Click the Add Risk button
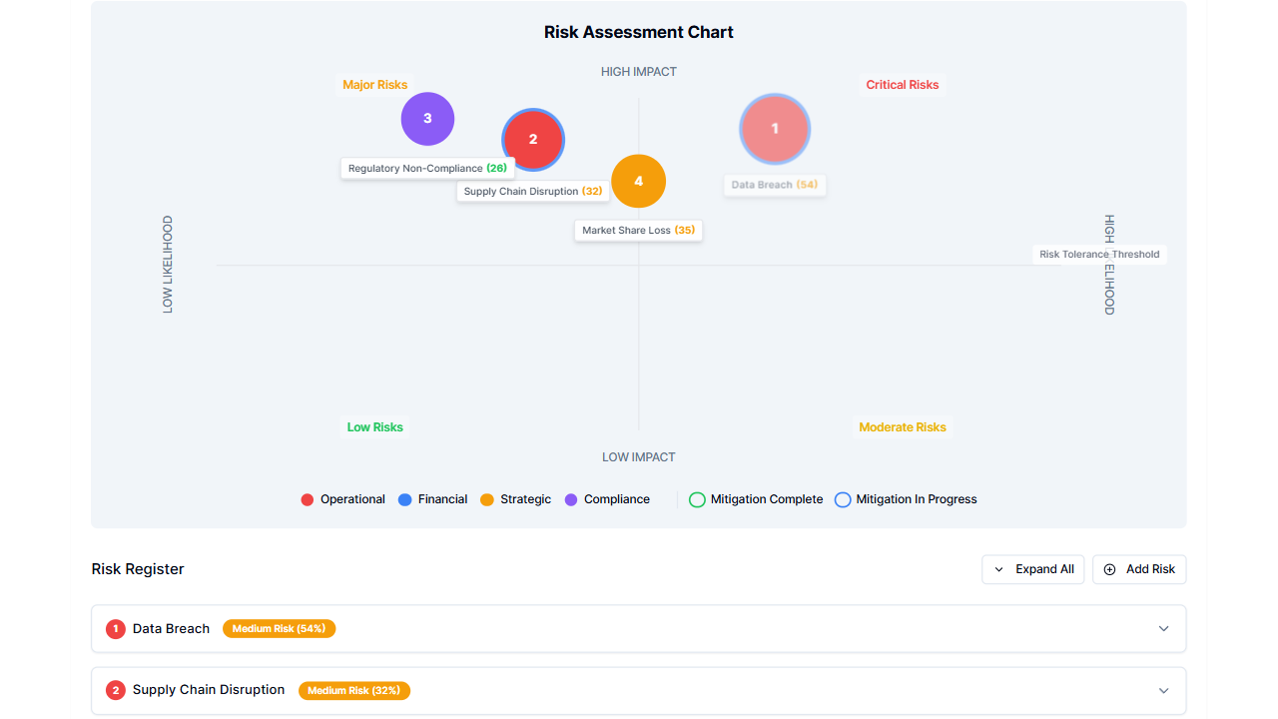Viewport: 1278px width, 719px height. click(1139, 569)
